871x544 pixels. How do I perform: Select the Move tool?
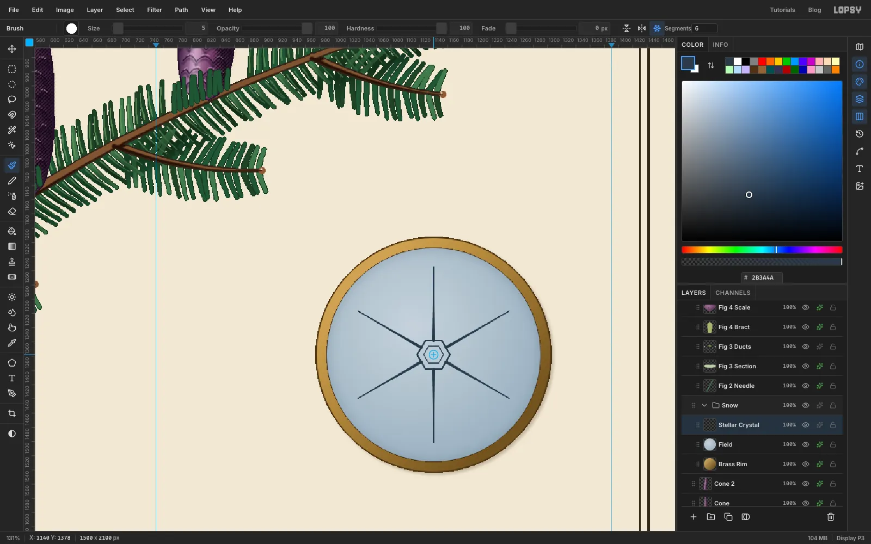point(12,49)
